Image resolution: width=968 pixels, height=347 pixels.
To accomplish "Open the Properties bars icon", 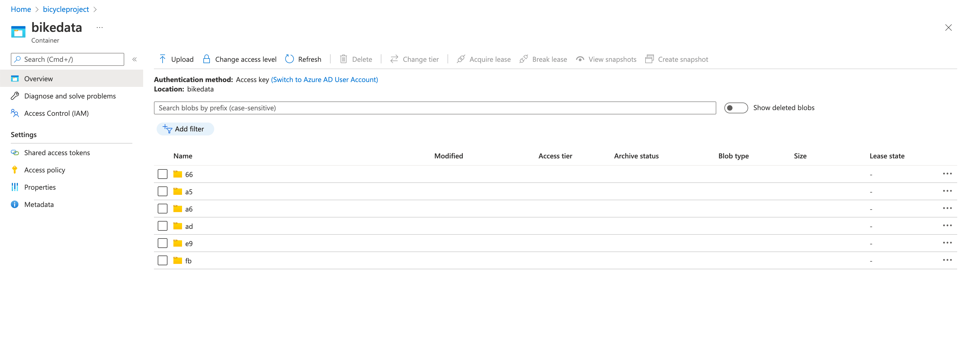I will pos(15,187).
